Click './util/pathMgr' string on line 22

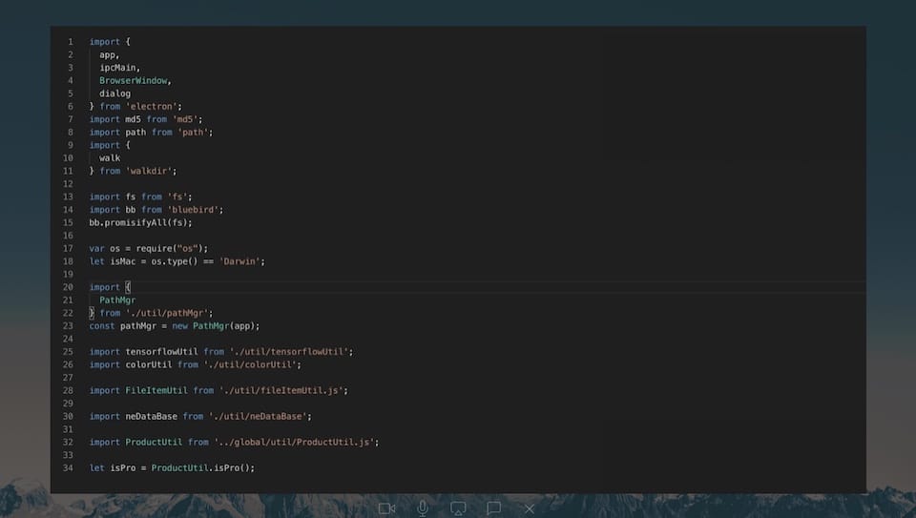(x=167, y=313)
